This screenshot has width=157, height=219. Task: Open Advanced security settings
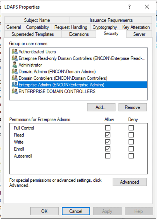(x=130, y=182)
